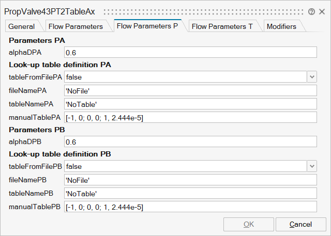Screen dimensions: 331x236
Task: Switch to the General tab
Action: pos(22,26)
